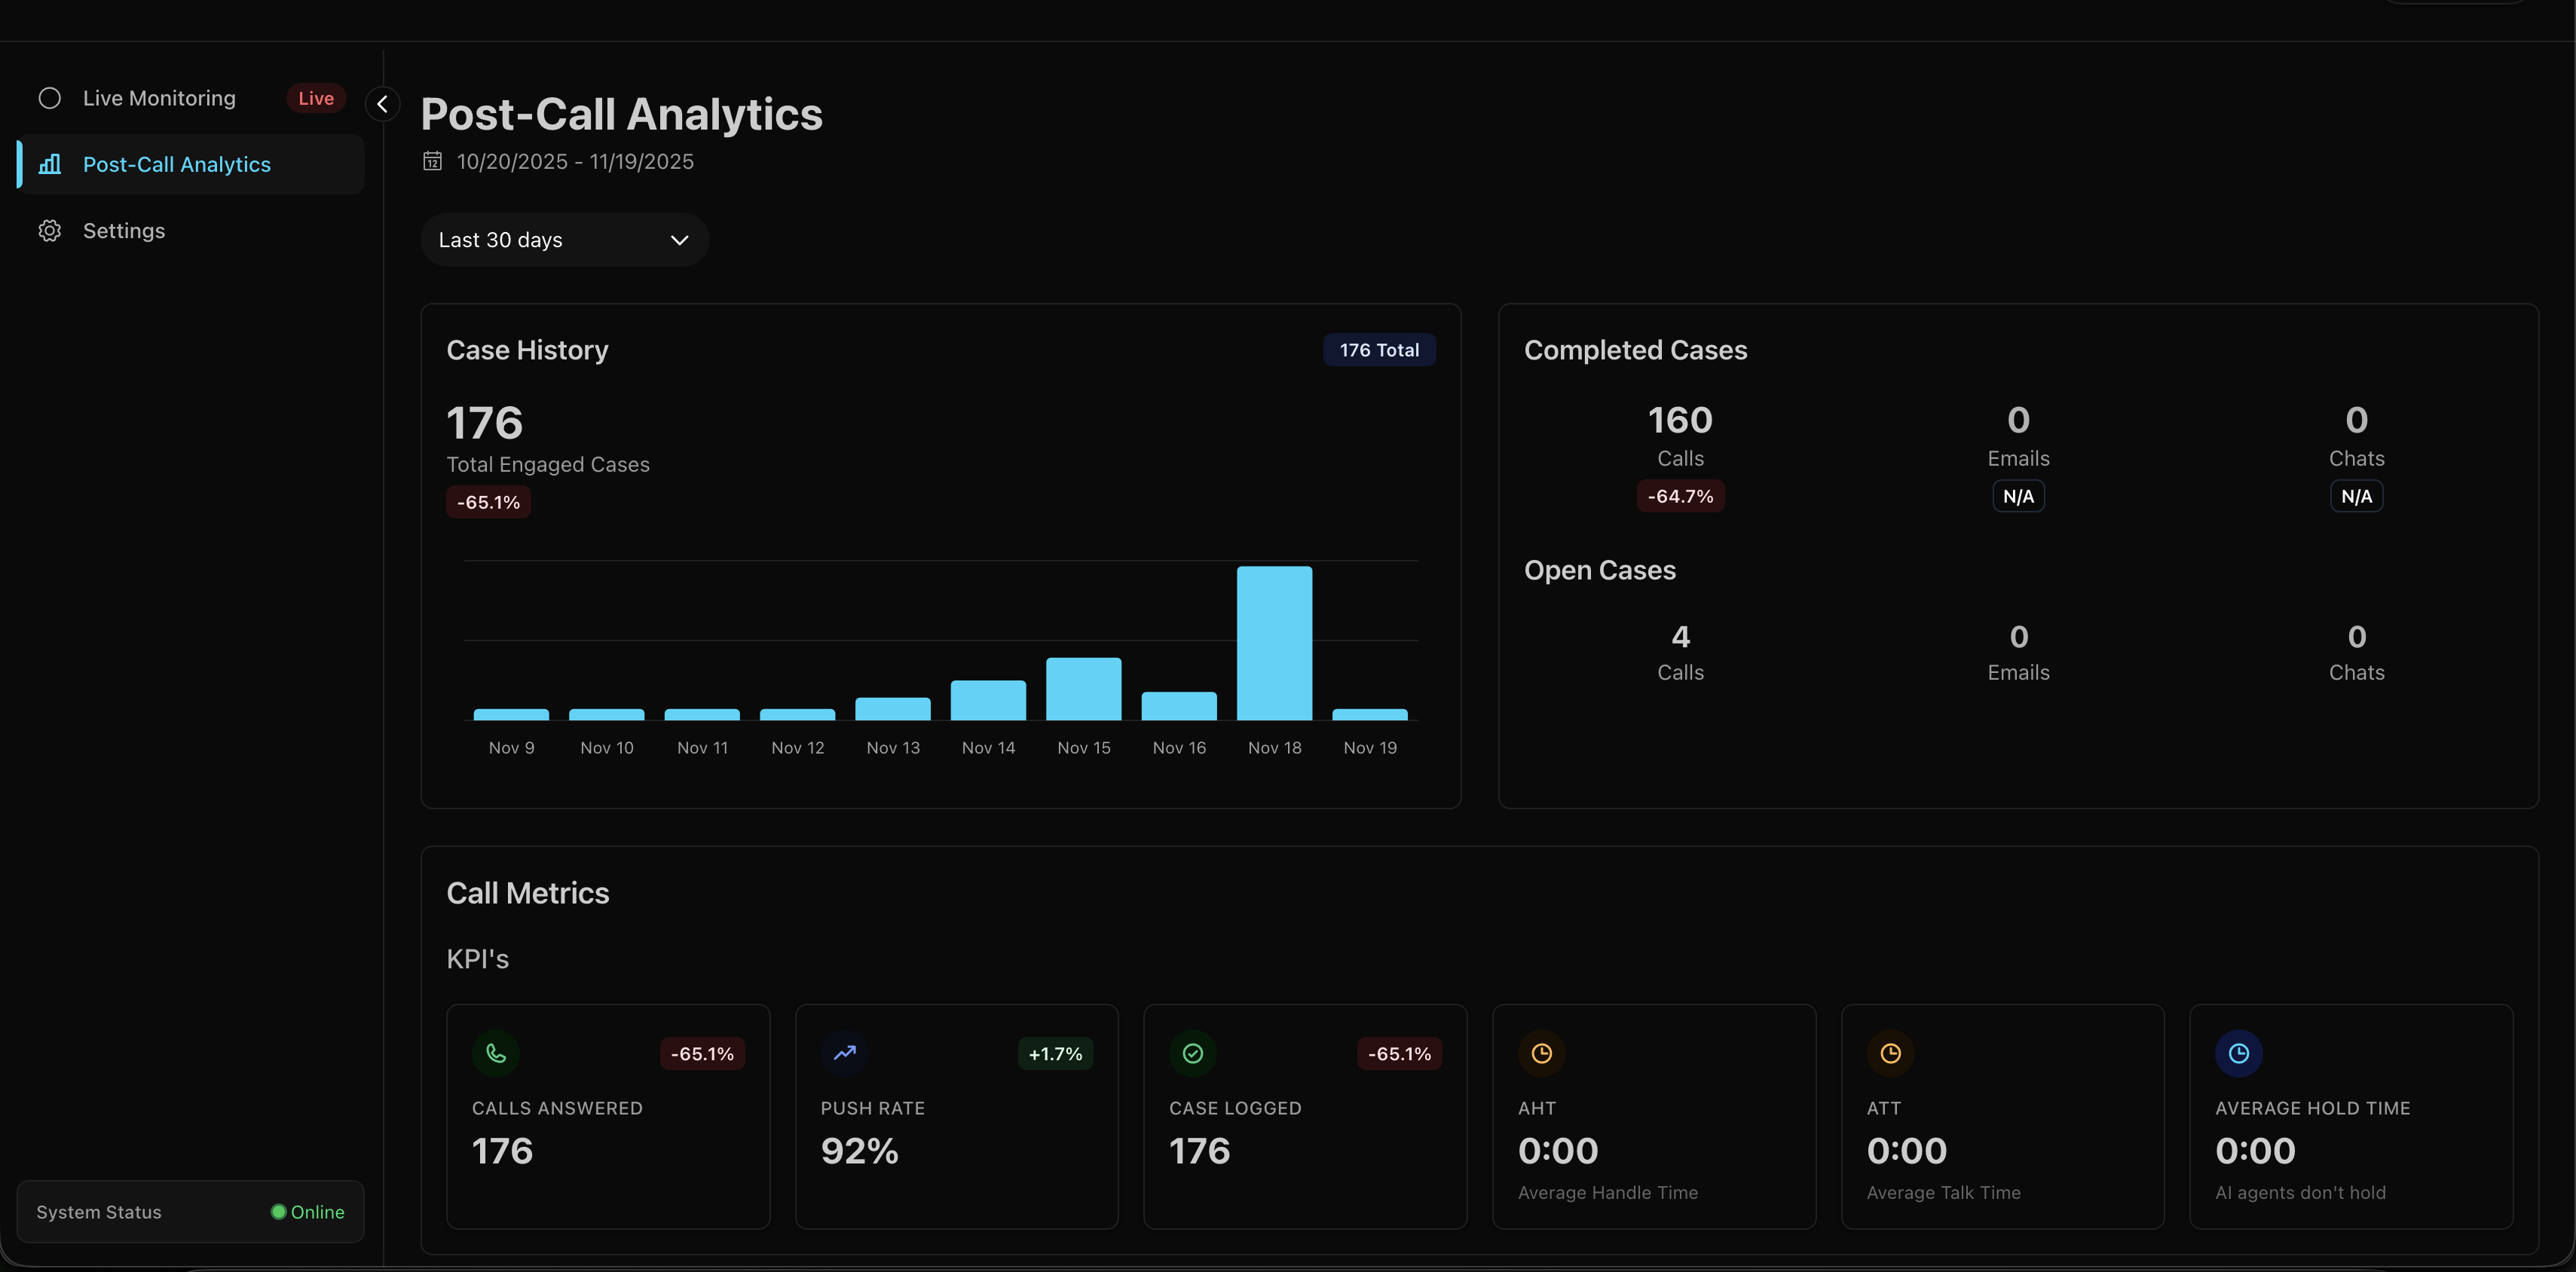The height and width of the screenshot is (1272, 2576).
Task: Select the Live Monitoring radio circle
Action: 50,97
